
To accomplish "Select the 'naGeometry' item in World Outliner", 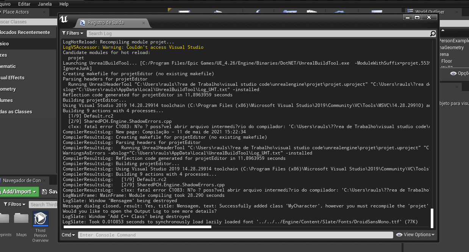I will (451, 48).
